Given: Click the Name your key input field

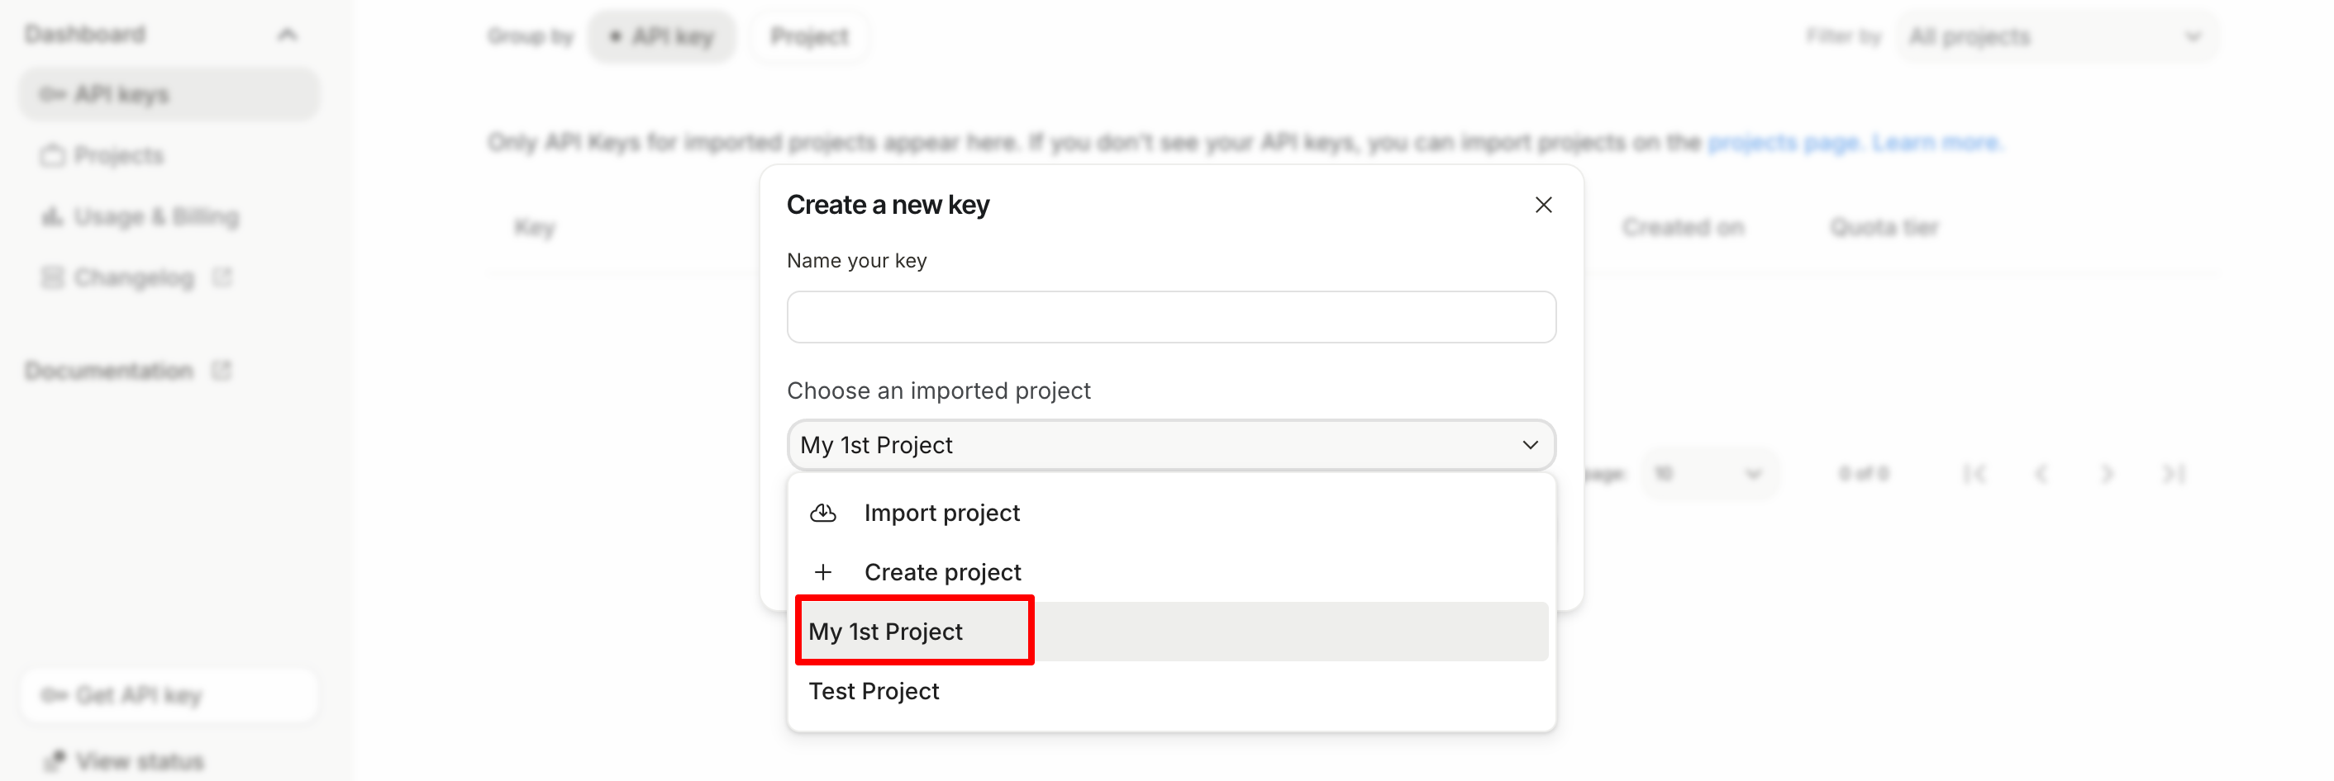Looking at the screenshot, I should coord(1170,317).
